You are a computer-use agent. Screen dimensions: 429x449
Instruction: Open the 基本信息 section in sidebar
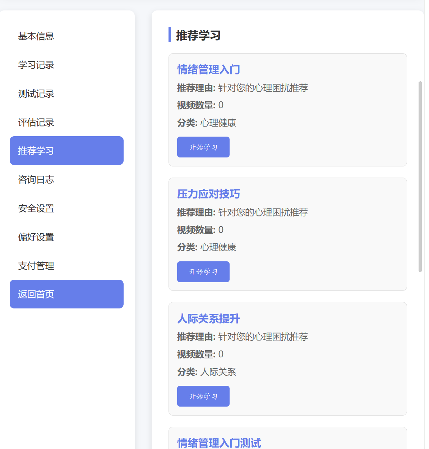pos(36,36)
